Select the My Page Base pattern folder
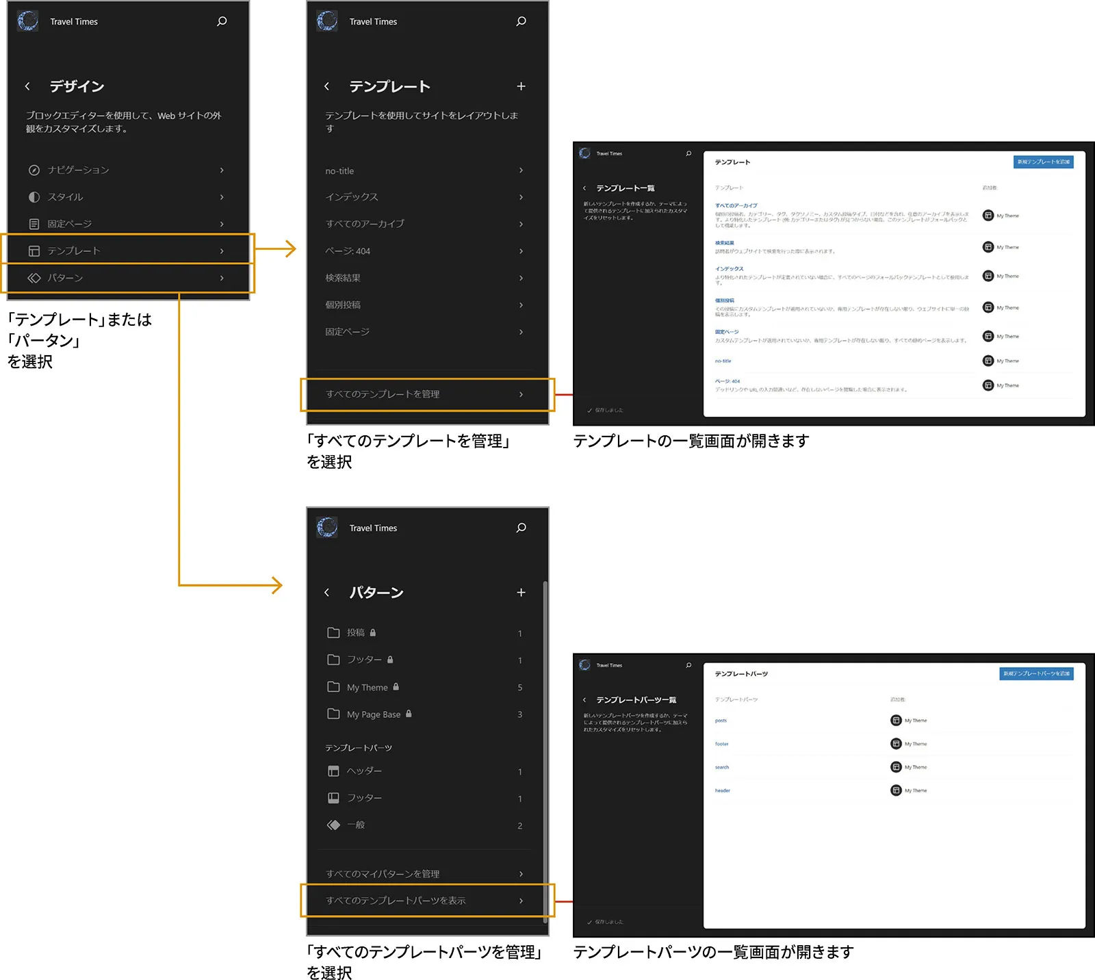The image size is (1095, 980). 373,714
